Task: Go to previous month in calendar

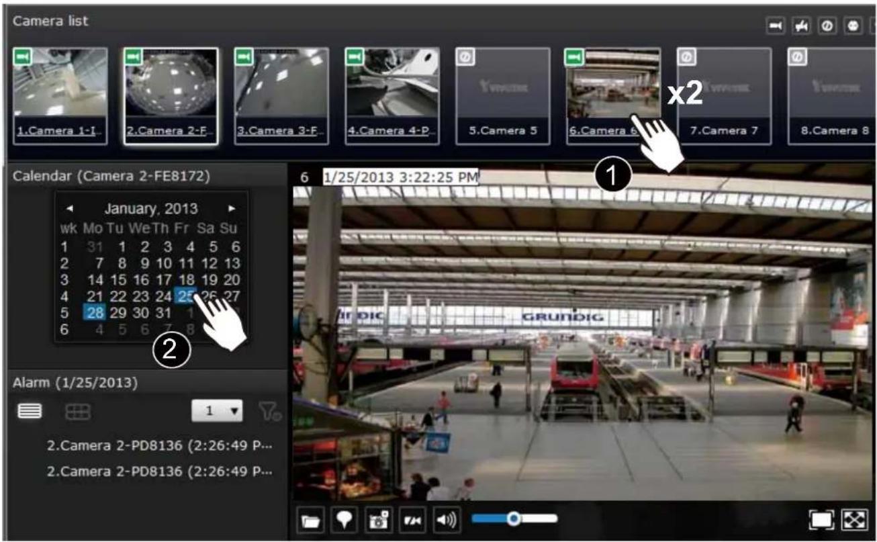Action: coord(70,209)
